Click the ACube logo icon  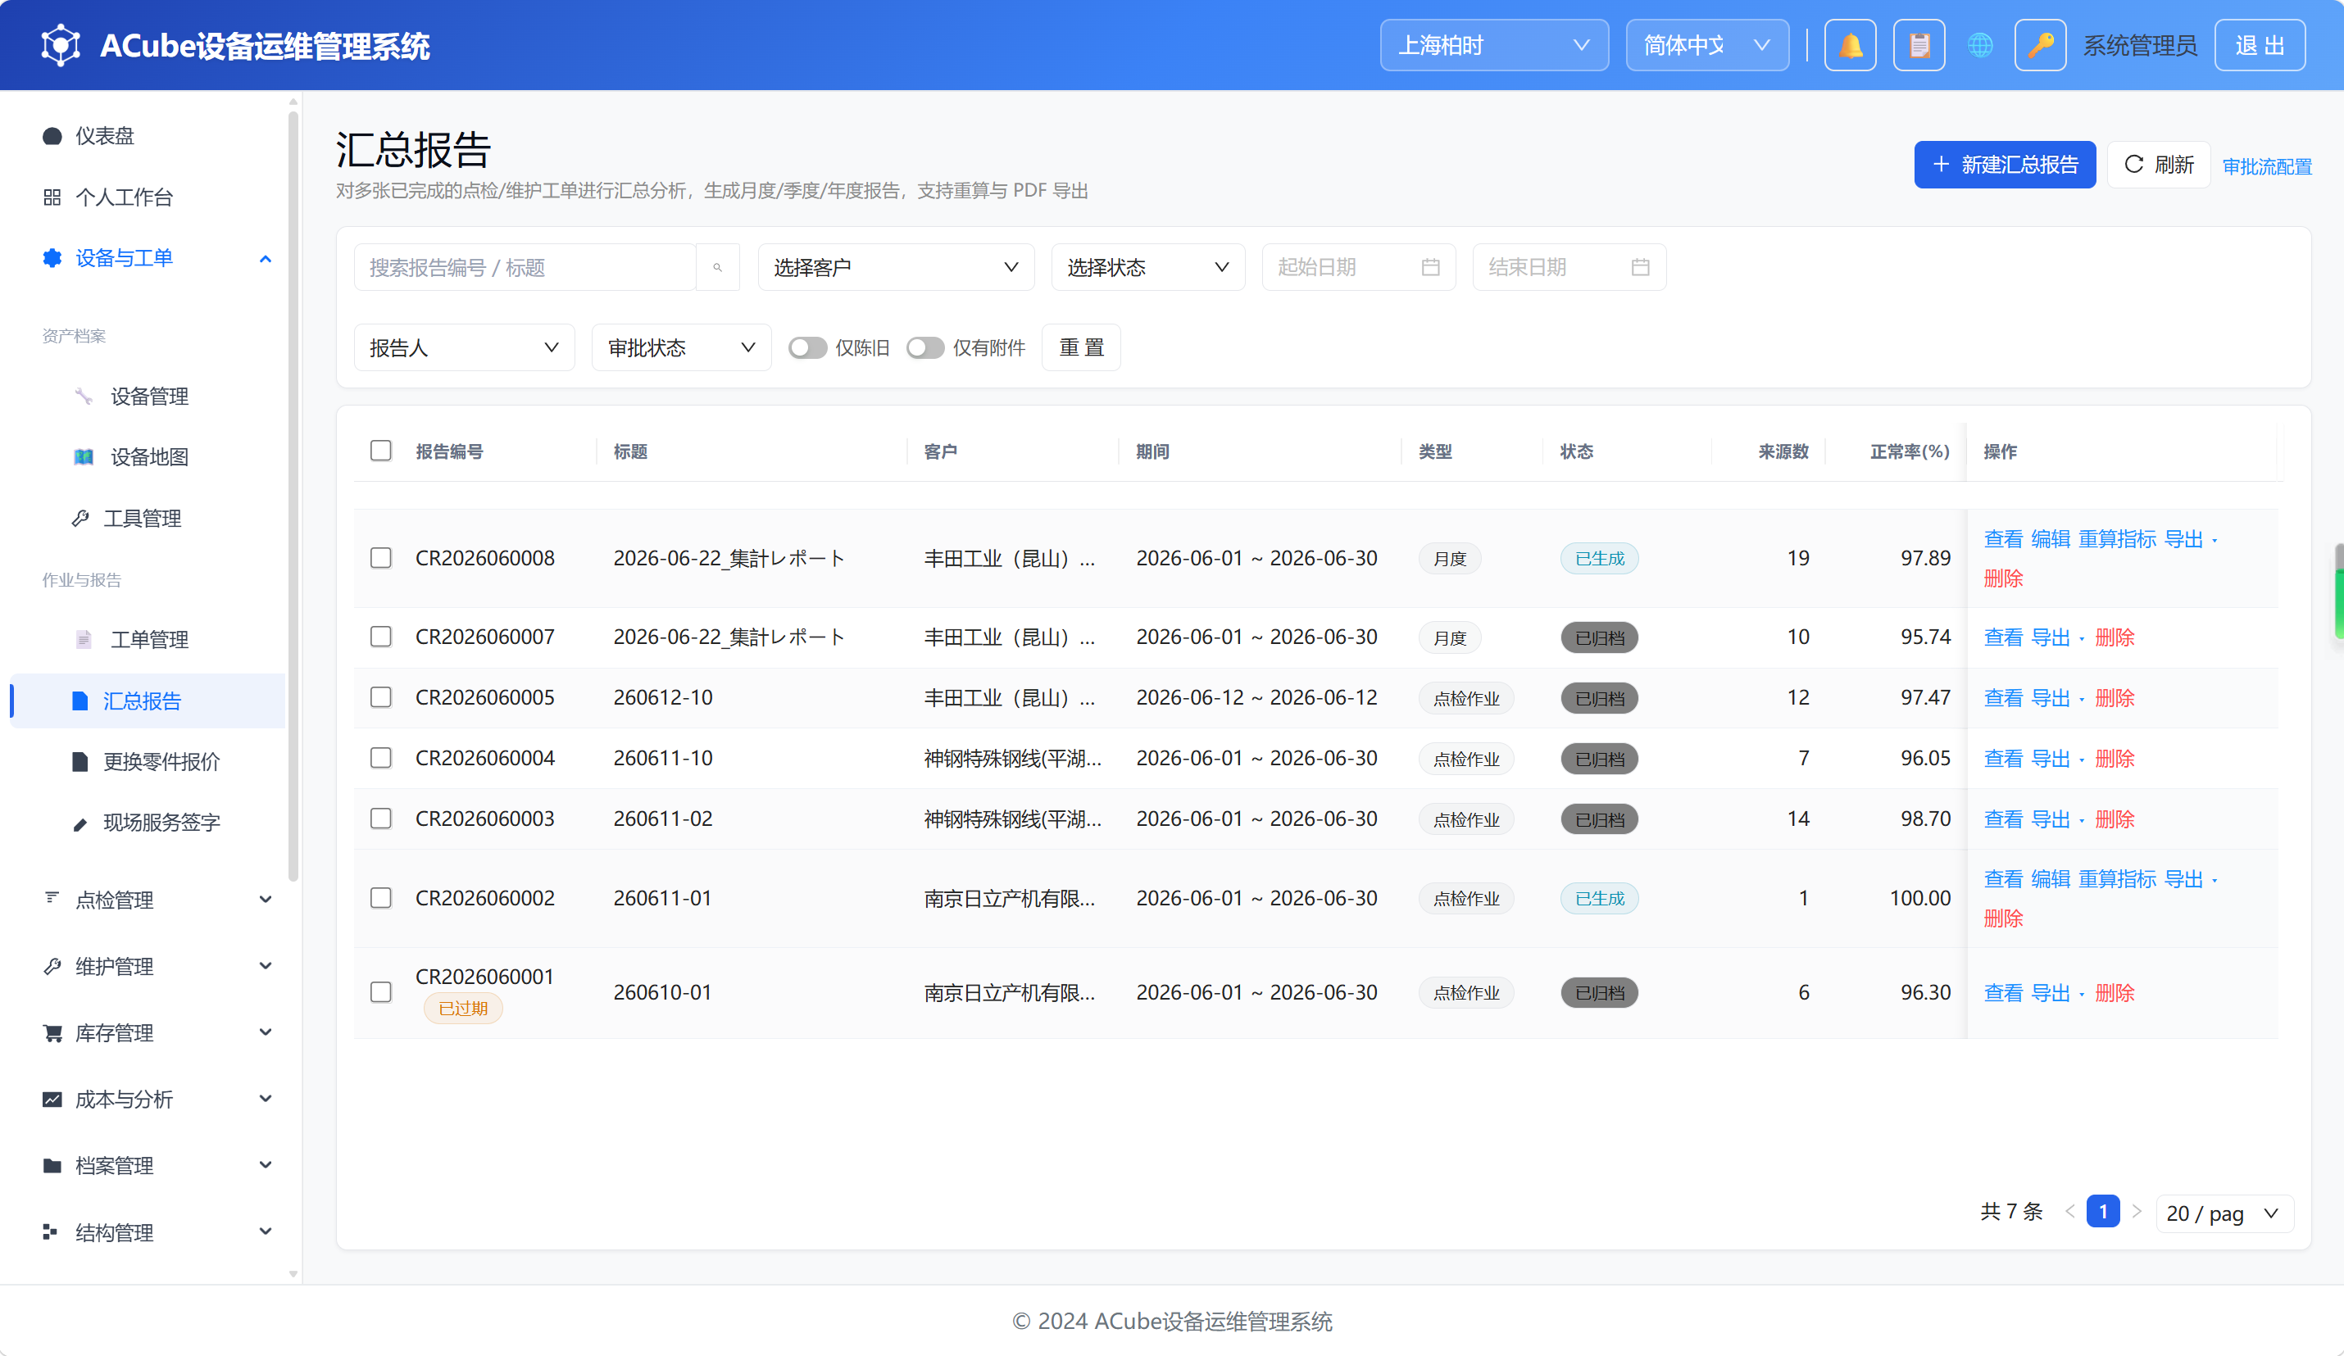tap(61, 44)
